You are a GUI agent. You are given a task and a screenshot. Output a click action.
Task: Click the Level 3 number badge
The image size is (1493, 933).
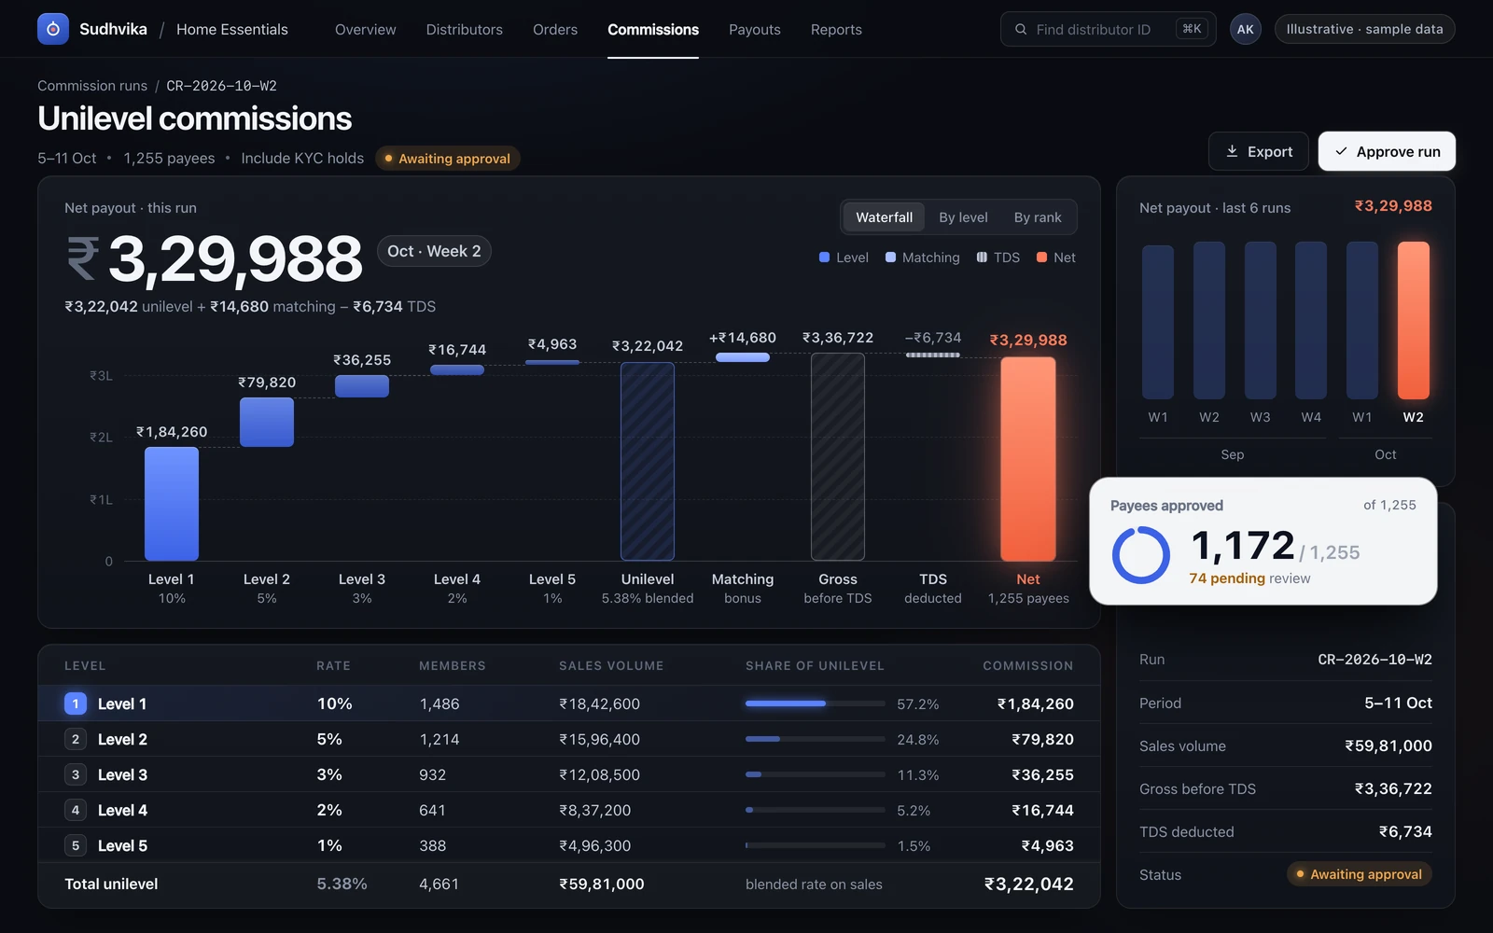point(76,774)
